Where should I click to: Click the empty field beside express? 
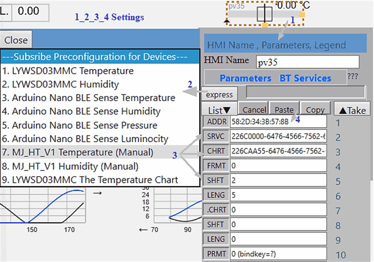305,92
